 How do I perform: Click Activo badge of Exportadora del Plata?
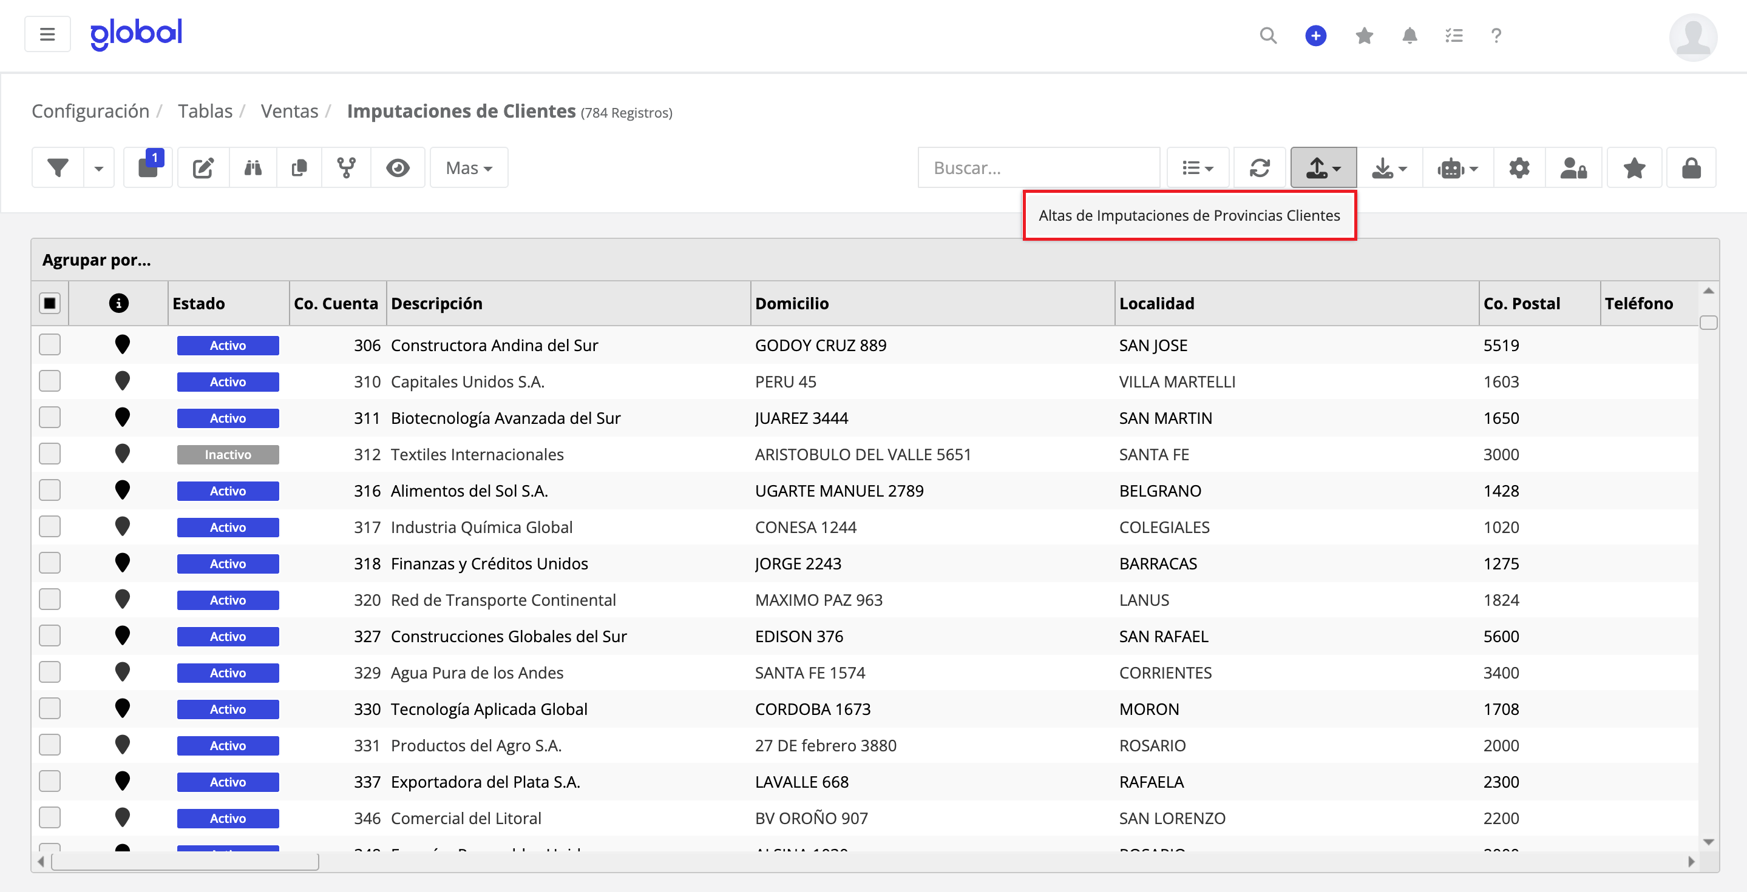(228, 782)
